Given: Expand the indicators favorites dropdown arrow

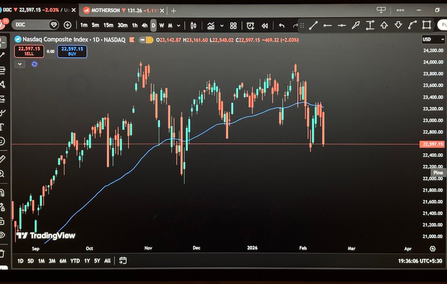Looking at the screenshot, I should point(222,26).
